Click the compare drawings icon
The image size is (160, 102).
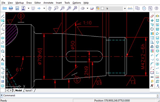137,8
